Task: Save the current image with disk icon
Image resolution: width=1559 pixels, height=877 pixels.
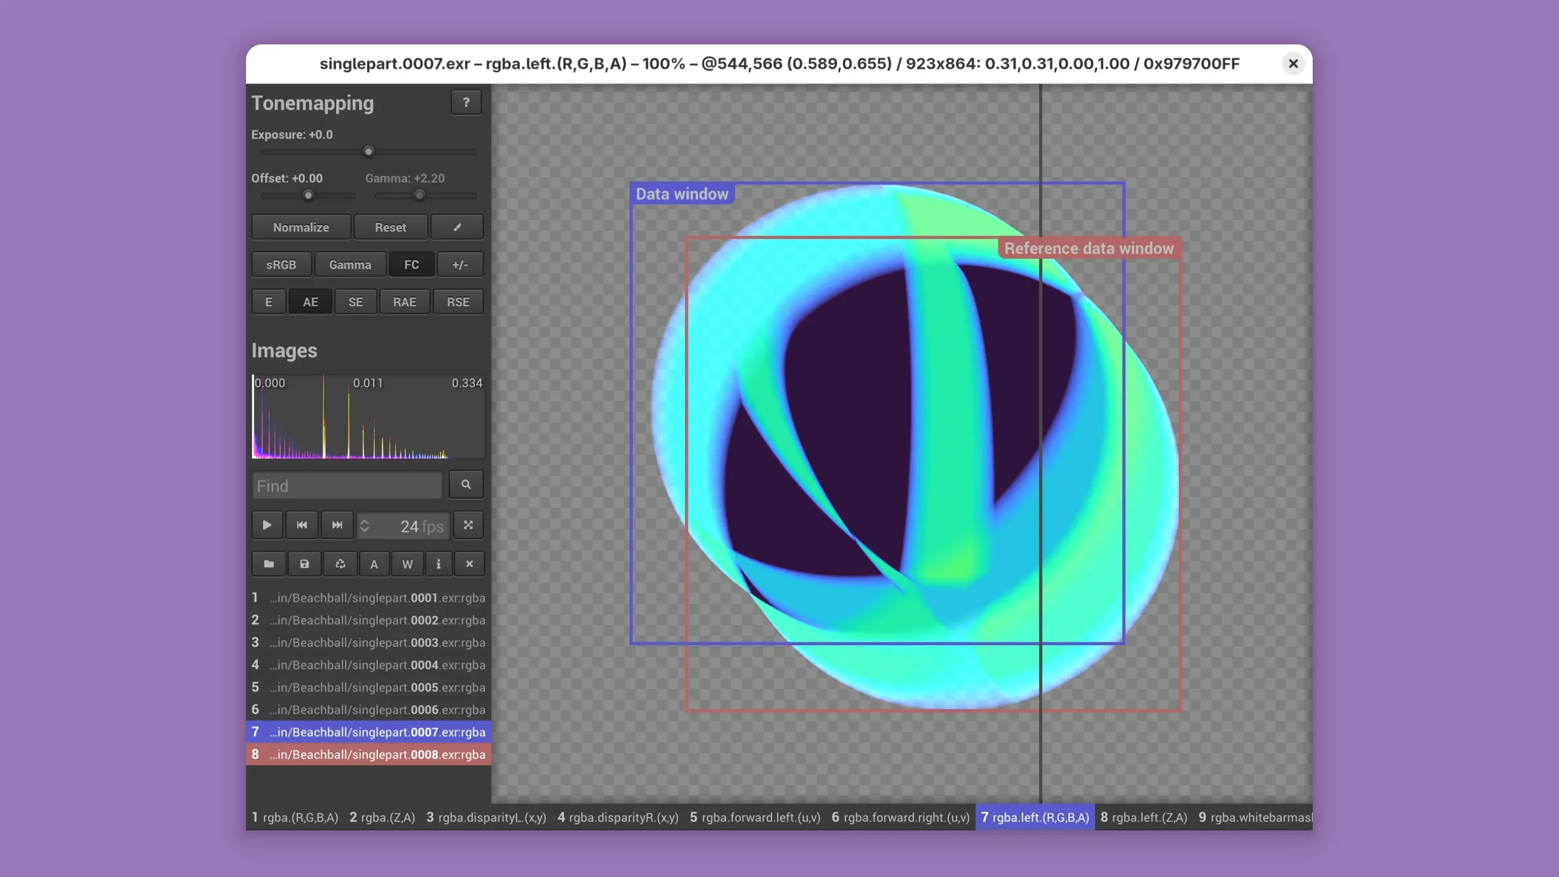Action: [x=304, y=564]
